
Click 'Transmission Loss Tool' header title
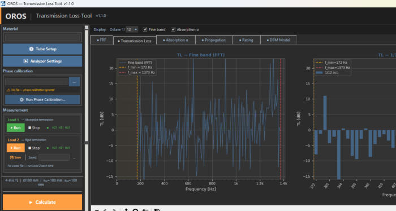coord(63,16)
